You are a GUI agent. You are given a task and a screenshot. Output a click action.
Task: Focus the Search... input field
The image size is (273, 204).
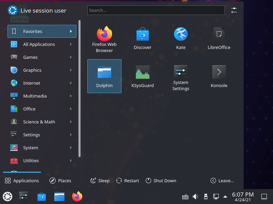coord(156,10)
